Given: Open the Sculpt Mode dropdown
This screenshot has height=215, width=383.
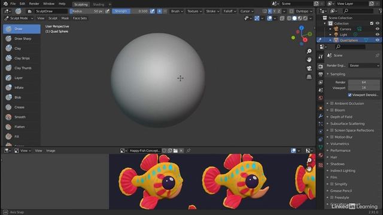Looking at the screenshot, I should pos(19,19).
